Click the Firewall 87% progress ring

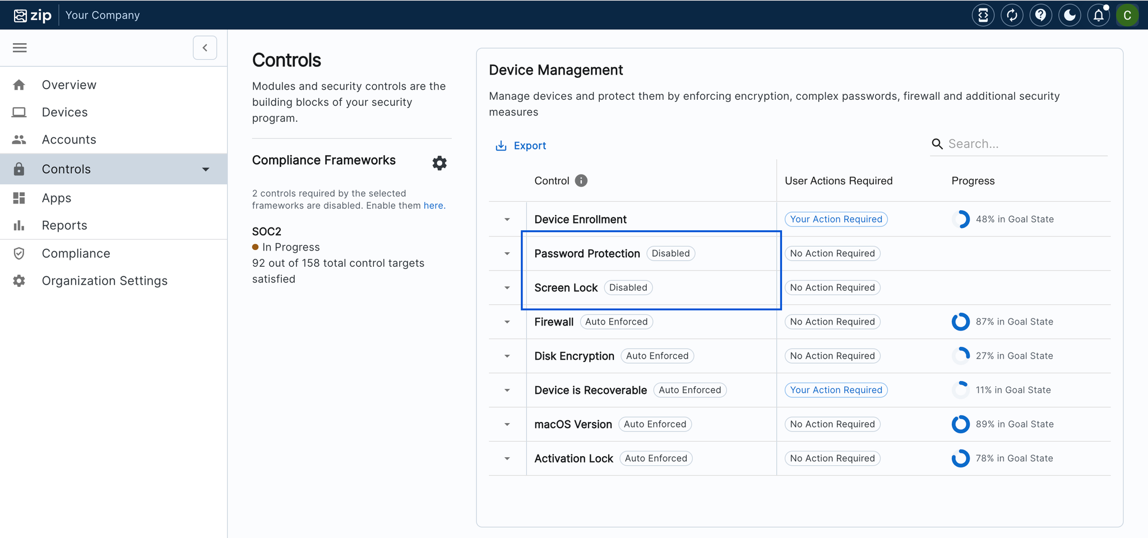(x=960, y=322)
